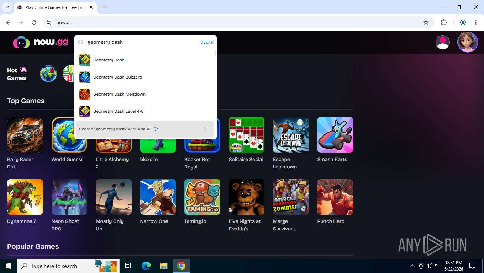Screen dimensions: 484x273
Task: Open Task View on taskbar
Action: coord(128,266)
